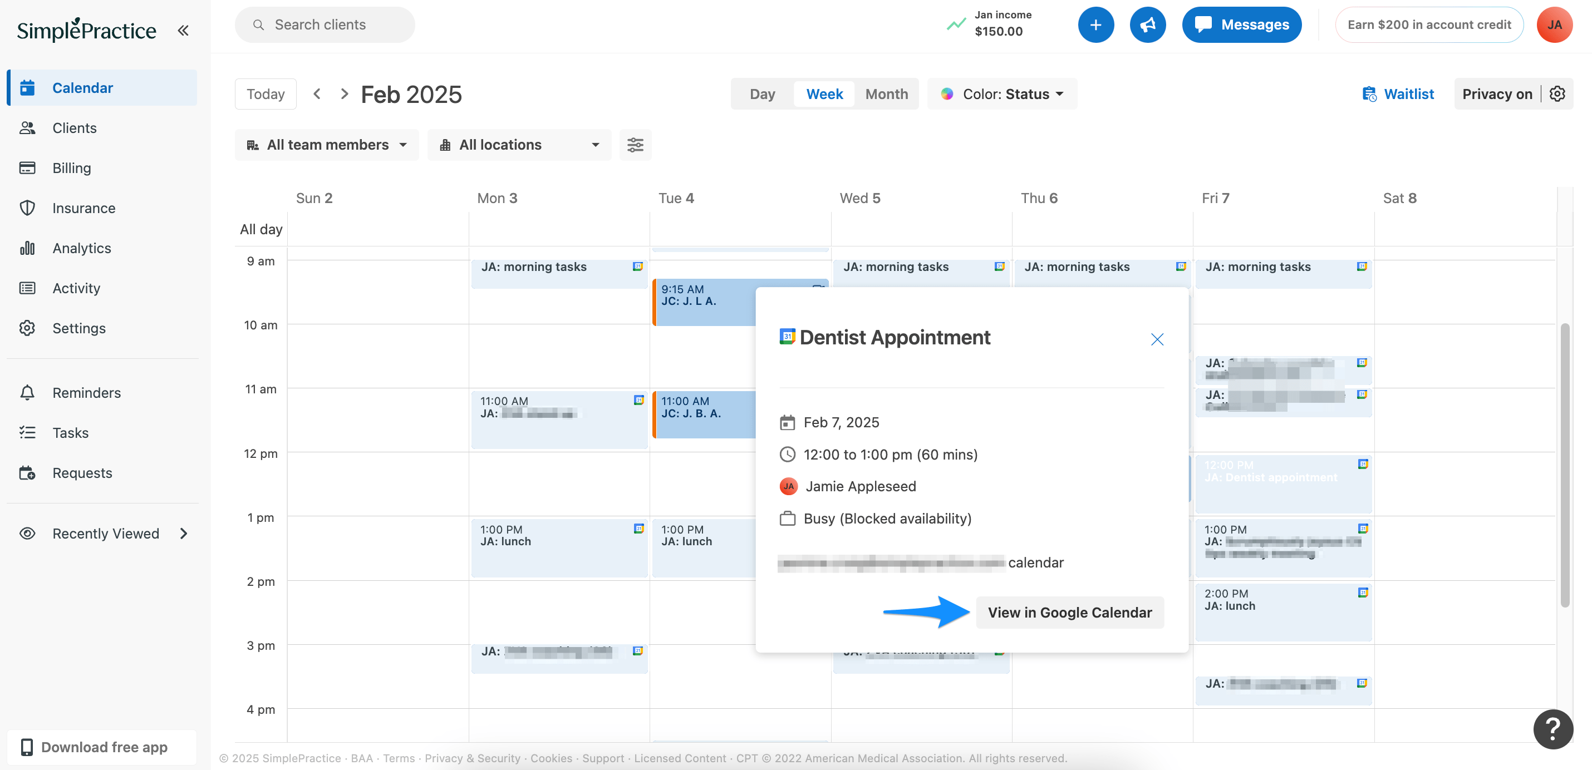Click the blue plus create button
Screen dimensions: 1592x770
pyautogui.click(x=1095, y=24)
